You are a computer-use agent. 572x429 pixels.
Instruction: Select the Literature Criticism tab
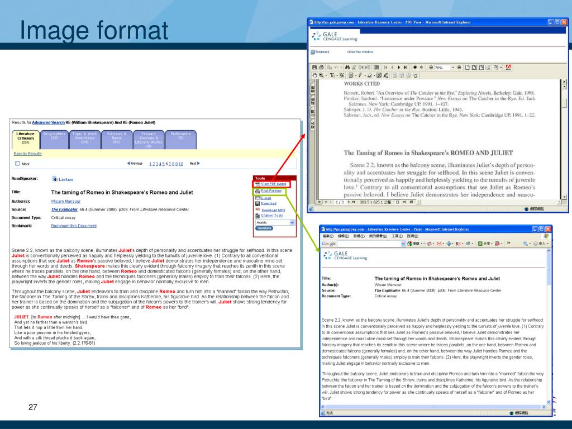click(26, 139)
